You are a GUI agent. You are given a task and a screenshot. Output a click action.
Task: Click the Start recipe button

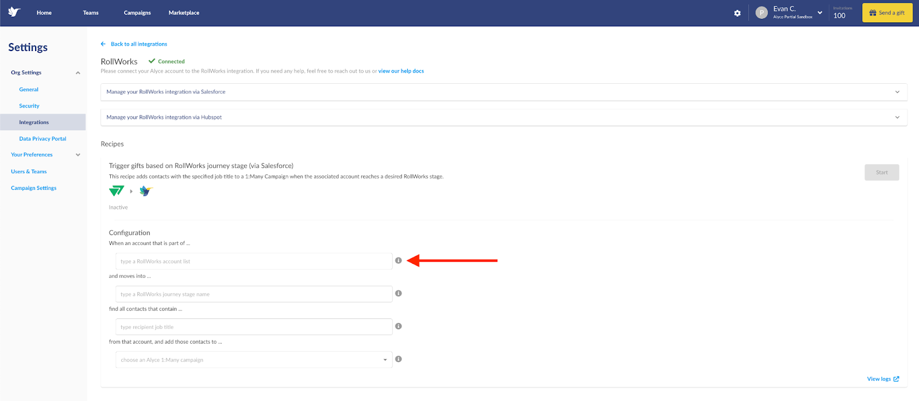(x=882, y=173)
